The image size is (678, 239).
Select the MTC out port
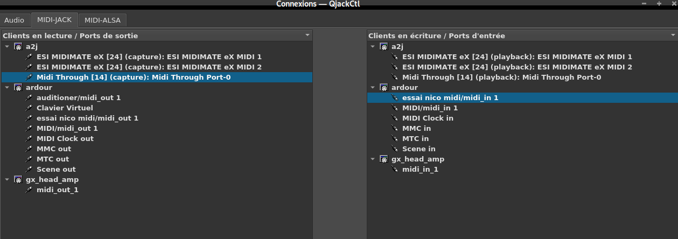click(x=53, y=159)
